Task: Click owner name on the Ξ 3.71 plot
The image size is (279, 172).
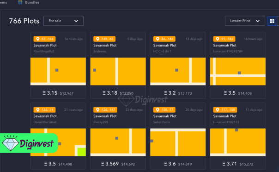Action: click(226, 122)
